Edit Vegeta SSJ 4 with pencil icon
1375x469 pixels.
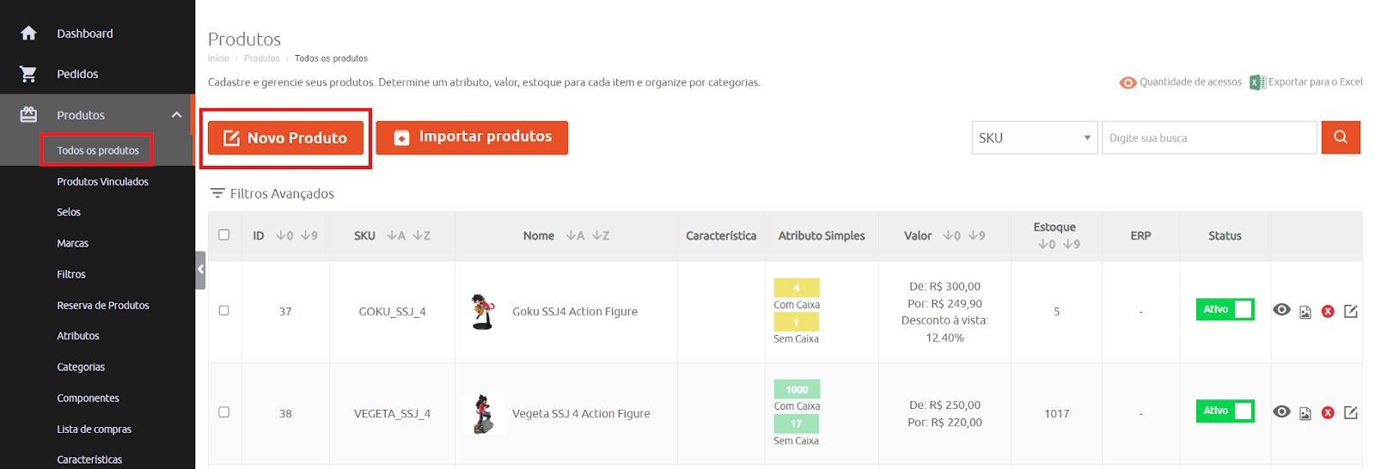pos(1350,412)
